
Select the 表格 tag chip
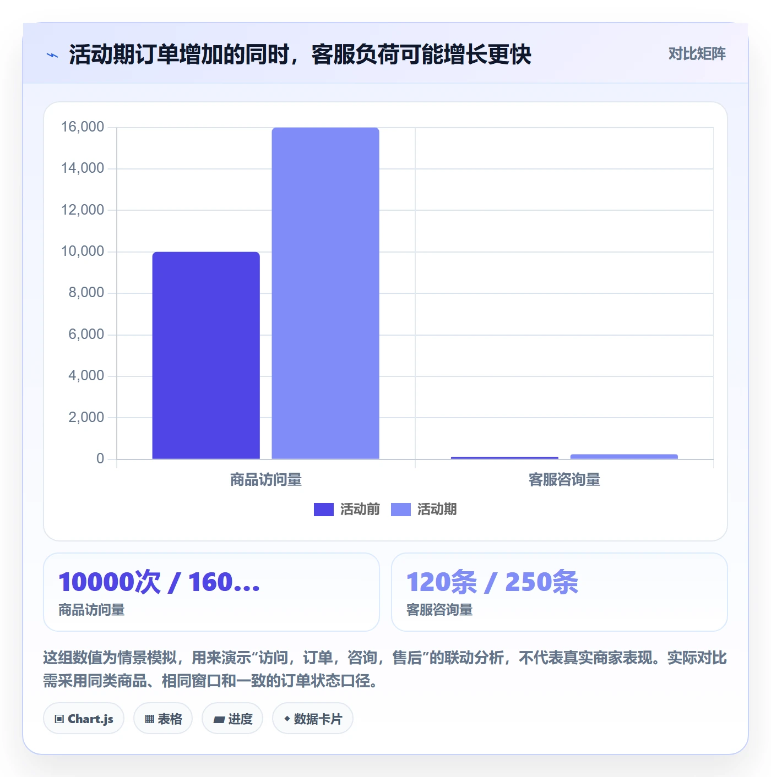[x=163, y=719]
